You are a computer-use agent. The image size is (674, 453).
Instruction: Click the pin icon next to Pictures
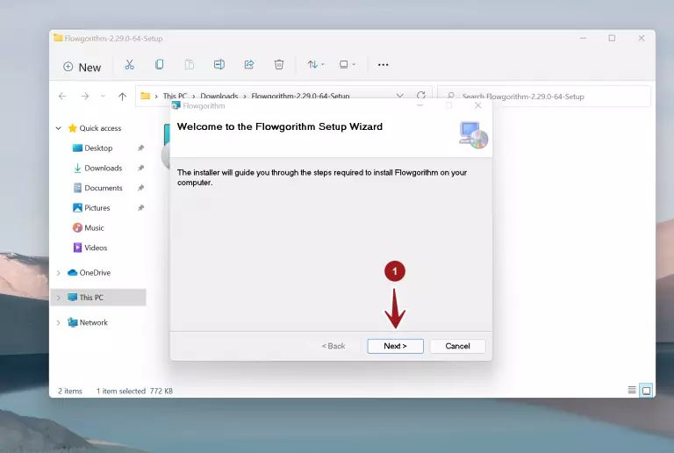140,207
